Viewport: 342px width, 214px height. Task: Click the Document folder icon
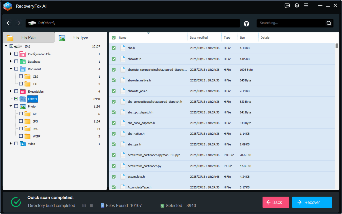tap(23, 69)
